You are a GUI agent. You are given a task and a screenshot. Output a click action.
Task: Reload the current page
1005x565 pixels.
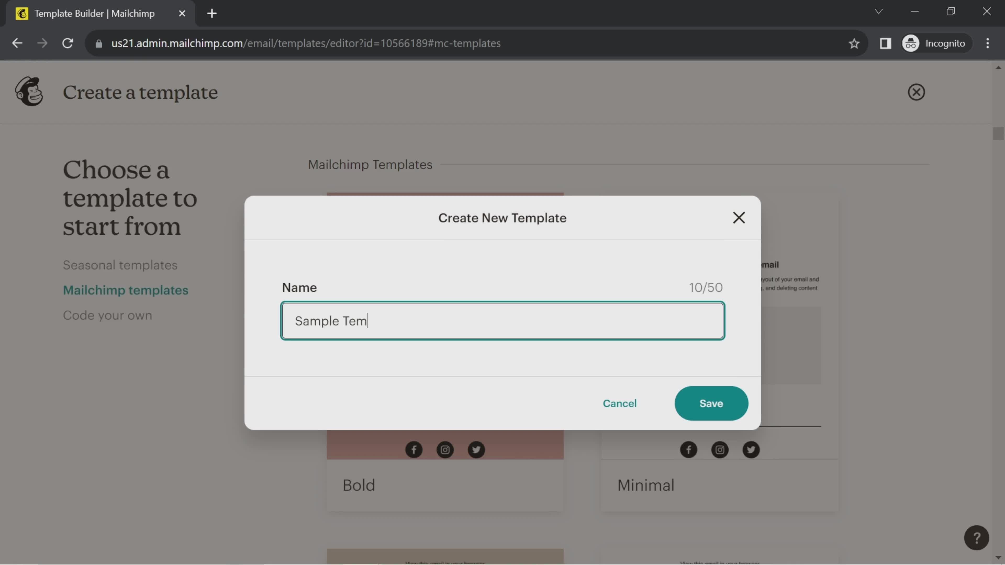click(x=68, y=43)
